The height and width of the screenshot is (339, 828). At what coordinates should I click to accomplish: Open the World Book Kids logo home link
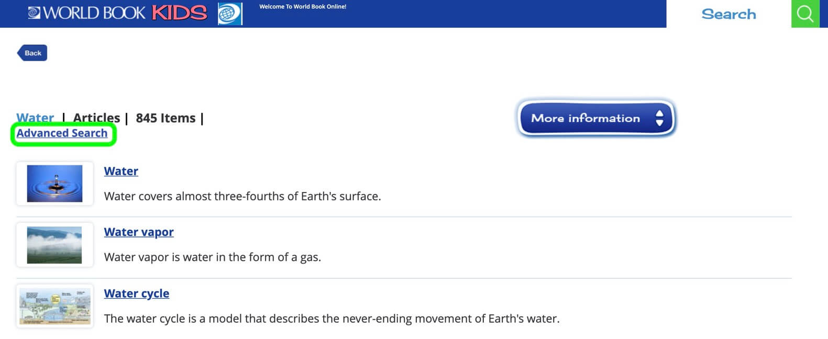(118, 13)
